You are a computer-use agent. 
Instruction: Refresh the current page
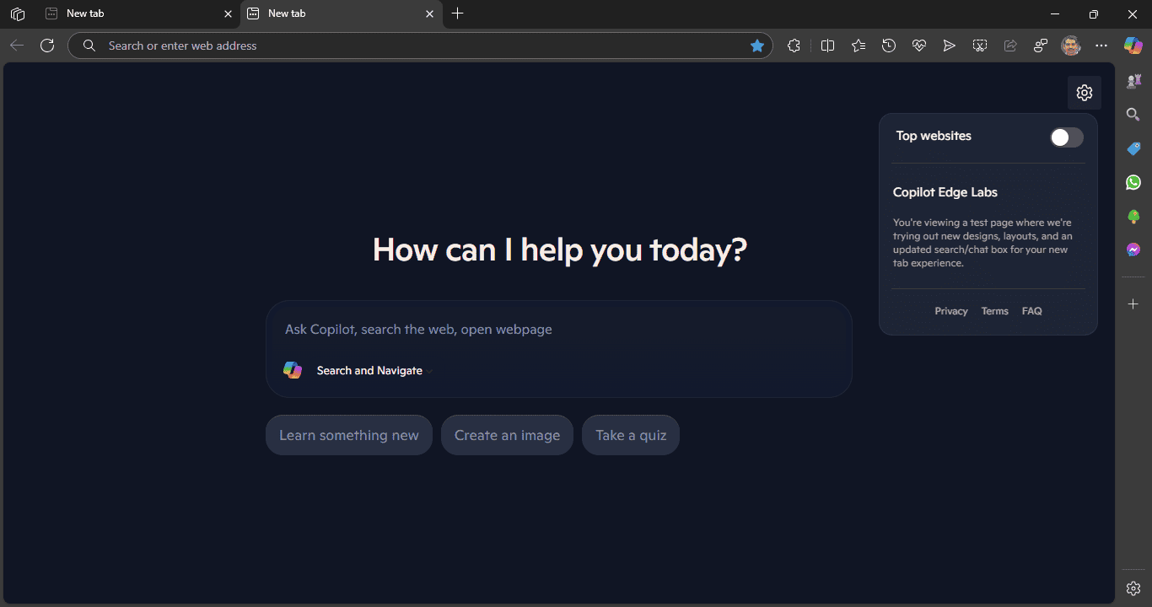[47, 46]
